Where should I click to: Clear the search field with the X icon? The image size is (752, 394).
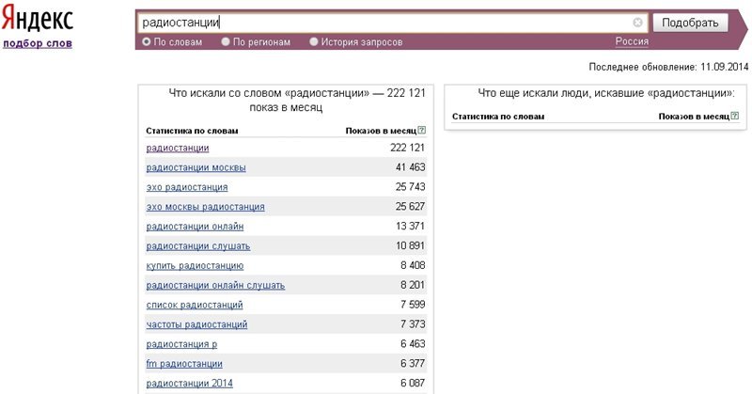click(x=637, y=22)
